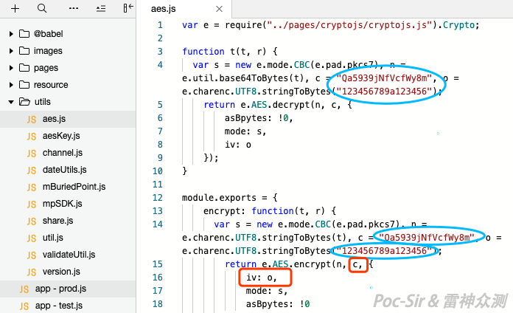Screen dimensions: 513x313
Task: Expand the images folder arrow
Action: pyautogui.click(x=11, y=51)
